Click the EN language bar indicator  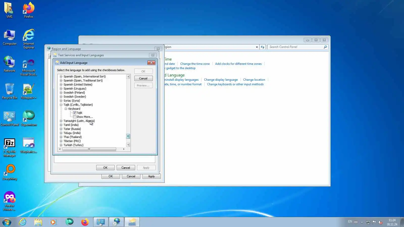tap(350, 221)
